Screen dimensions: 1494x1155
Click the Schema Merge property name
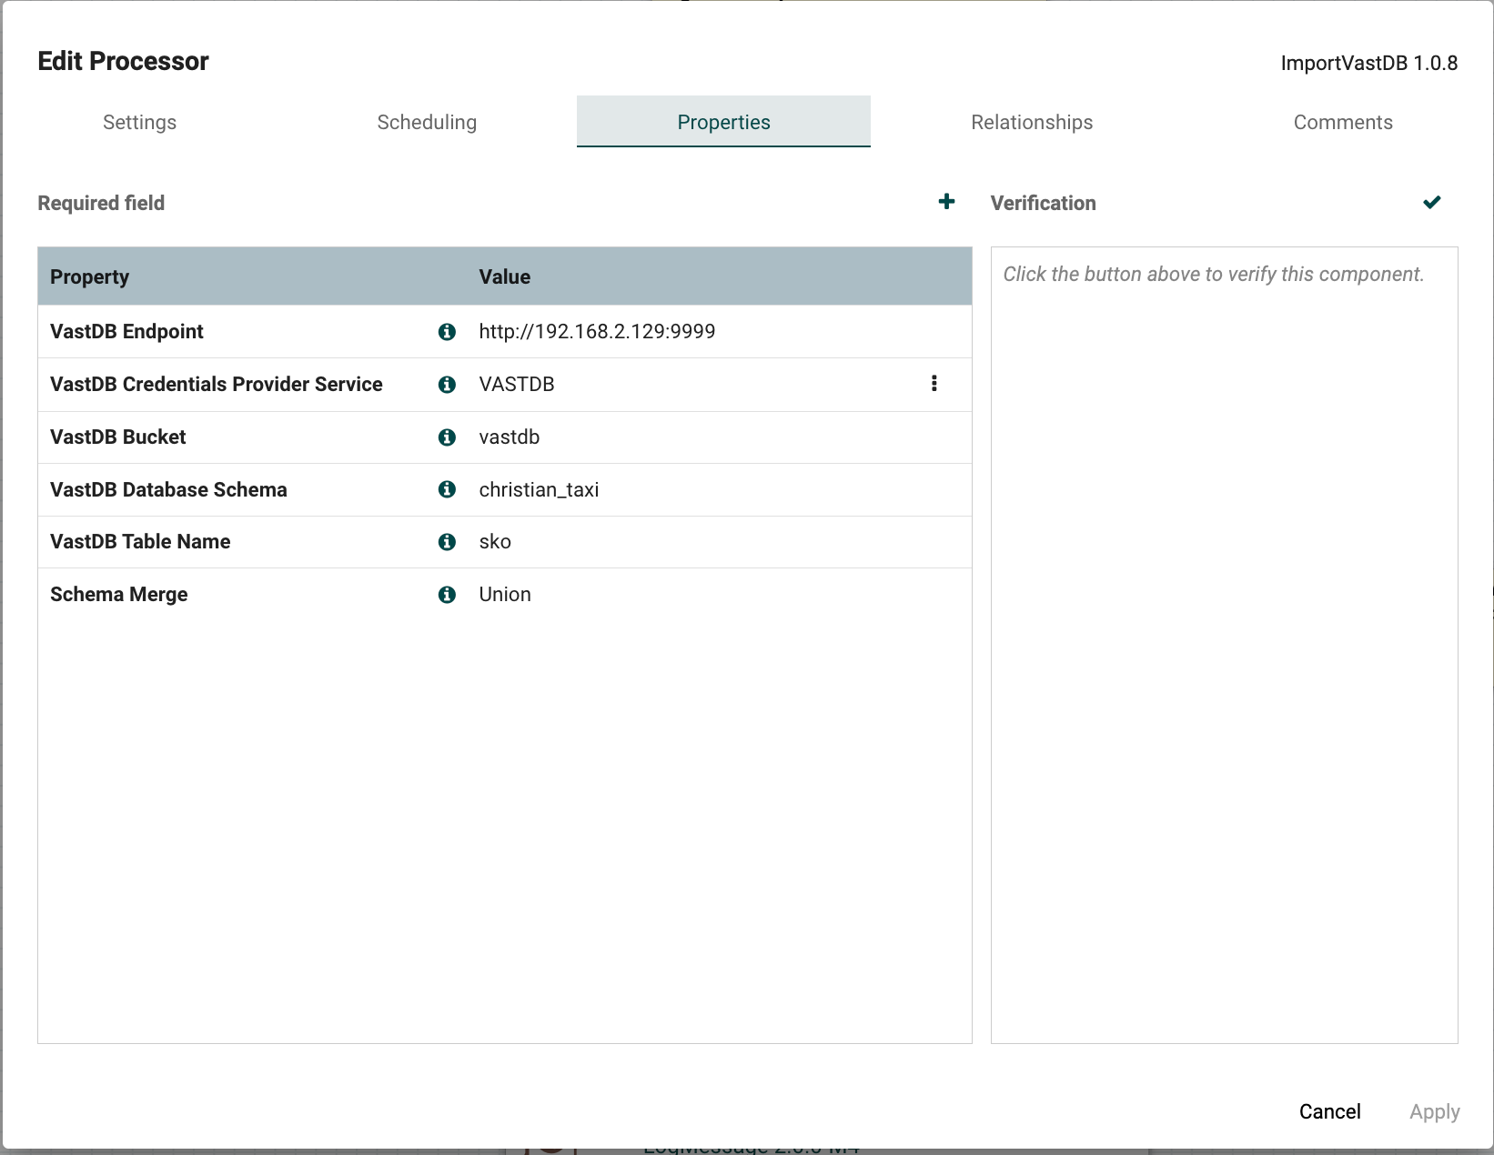(119, 595)
